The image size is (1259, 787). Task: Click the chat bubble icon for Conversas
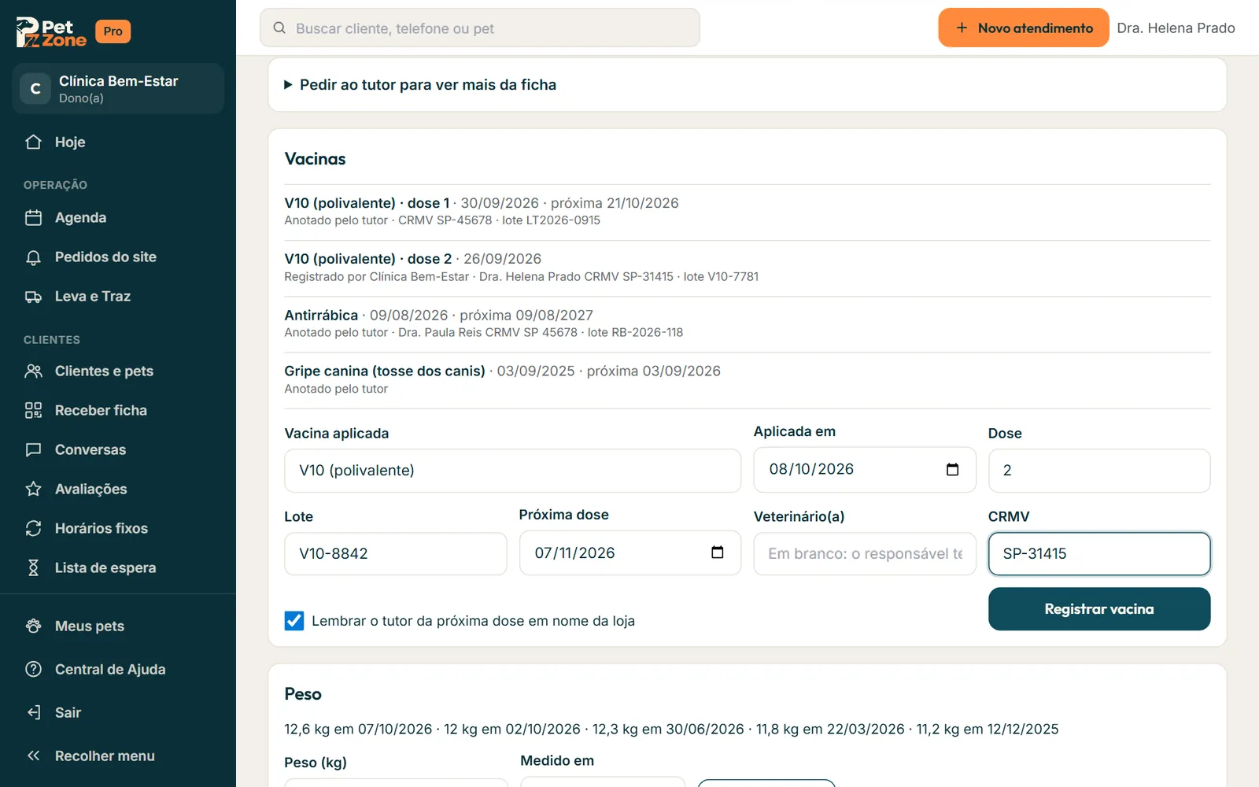click(33, 450)
